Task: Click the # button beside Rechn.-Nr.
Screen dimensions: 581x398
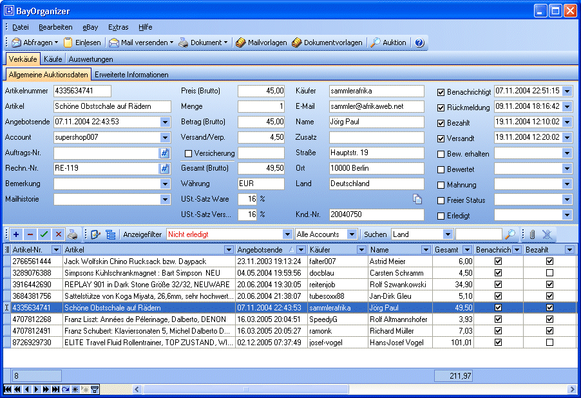Action: click(164, 169)
